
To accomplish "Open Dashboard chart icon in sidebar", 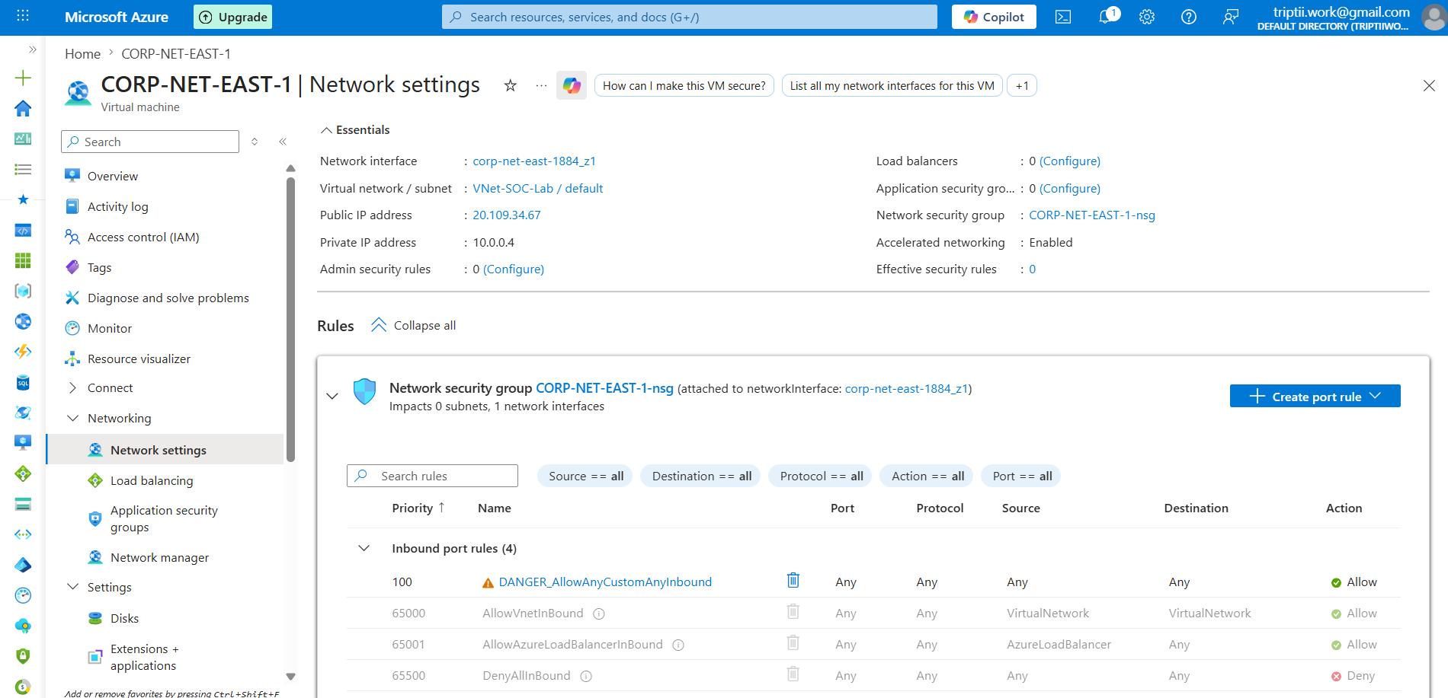I will pyautogui.click(x=23, y=139).
